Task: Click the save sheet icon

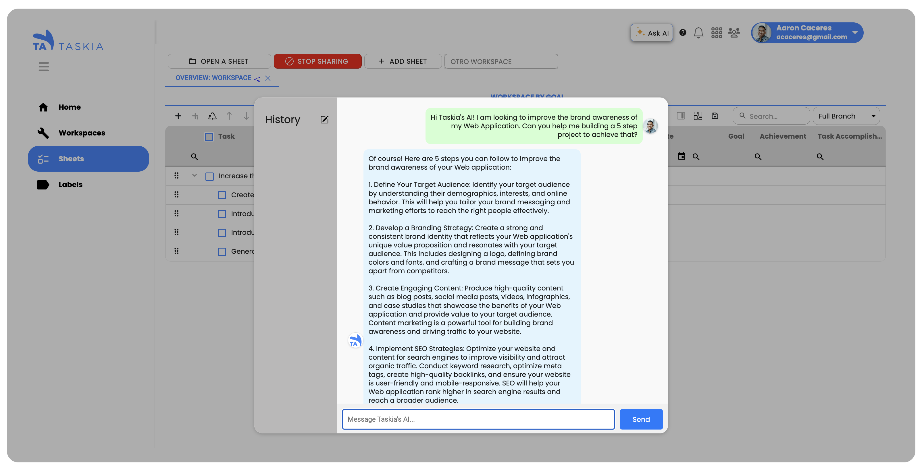Action: 715,116
